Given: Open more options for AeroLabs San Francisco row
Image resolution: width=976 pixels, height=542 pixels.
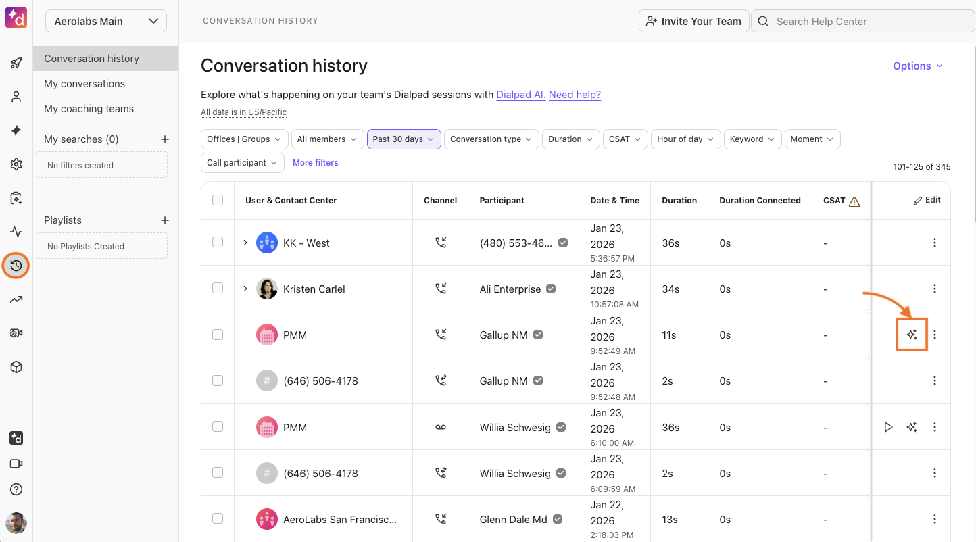Looking at the screenshot, I should tap(935, 519).
